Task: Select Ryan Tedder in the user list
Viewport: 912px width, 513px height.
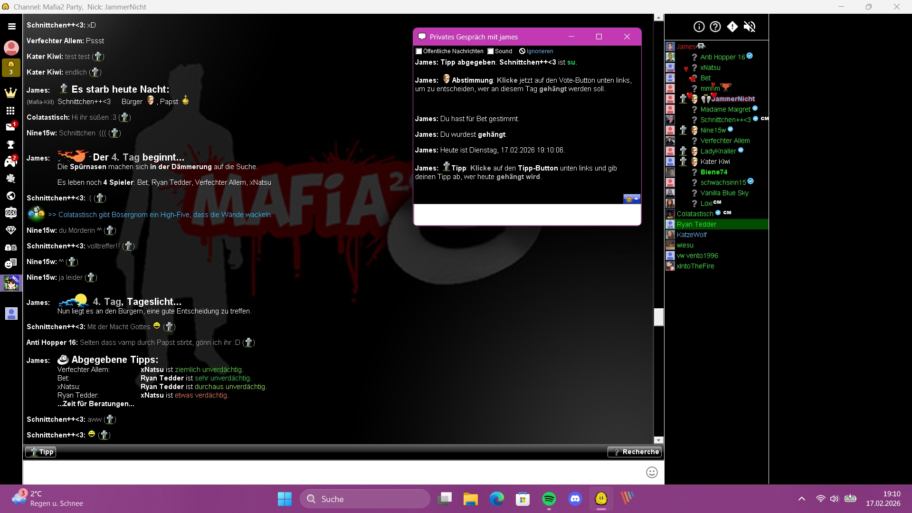Action: [696, 224]
